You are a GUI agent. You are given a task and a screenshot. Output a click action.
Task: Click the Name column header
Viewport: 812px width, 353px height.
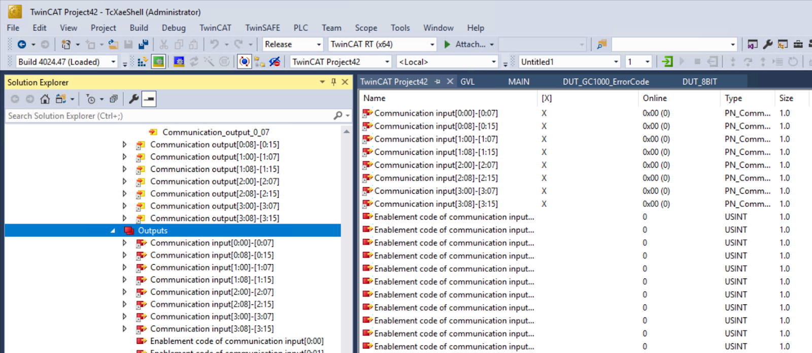click(449, 98)
